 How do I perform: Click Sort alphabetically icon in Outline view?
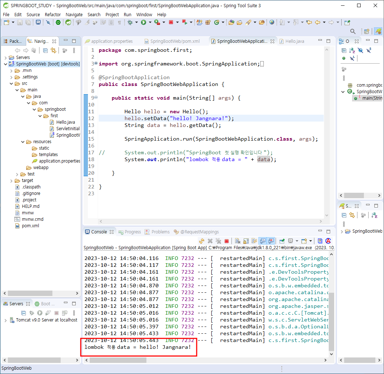[352, 51]
